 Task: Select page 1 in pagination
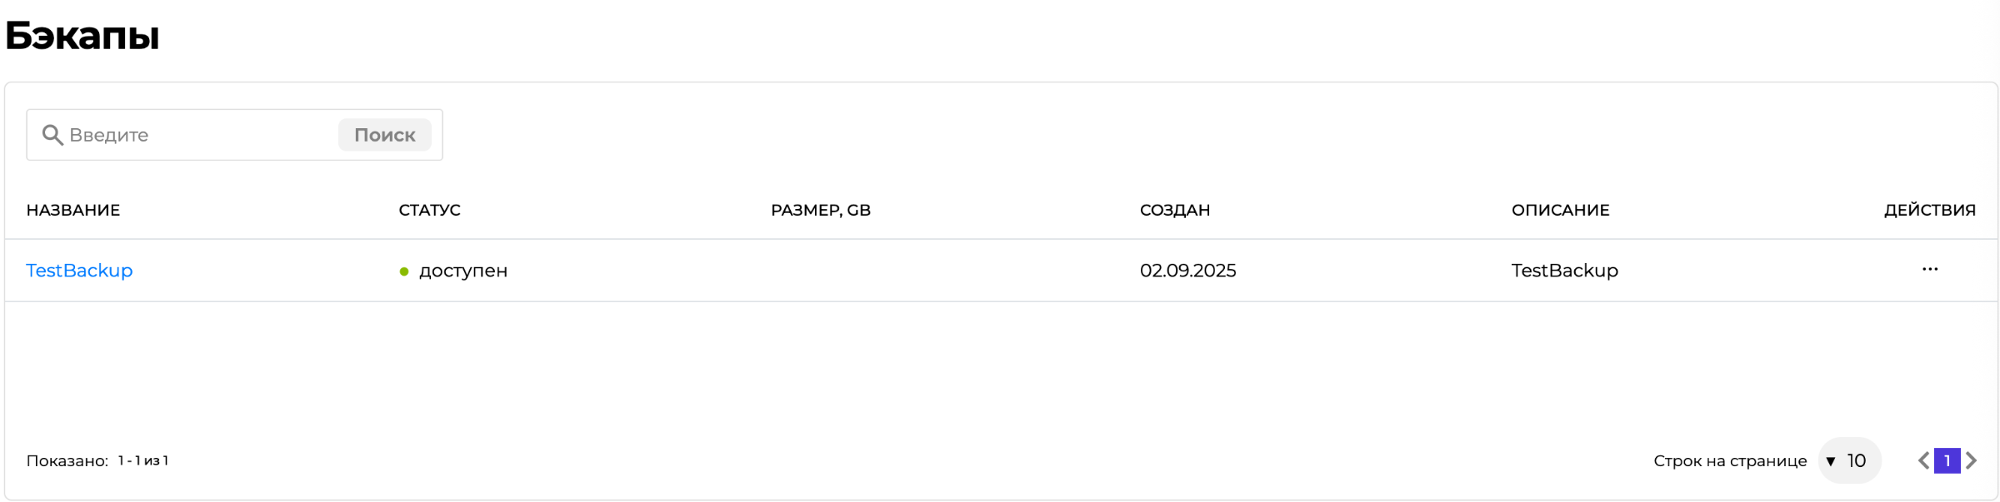coord(1947,460)
